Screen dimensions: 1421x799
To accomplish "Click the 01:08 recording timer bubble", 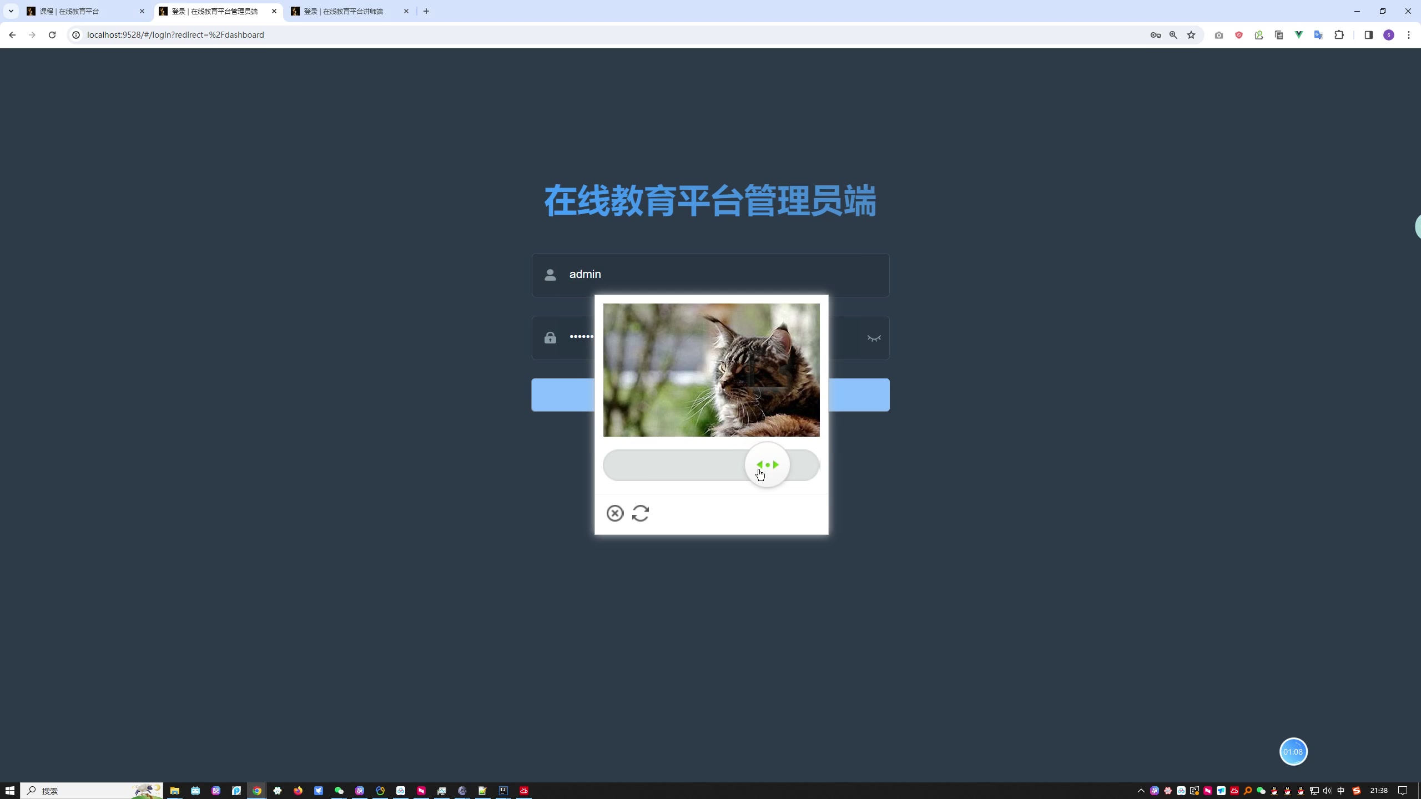I will (1293, 752).
